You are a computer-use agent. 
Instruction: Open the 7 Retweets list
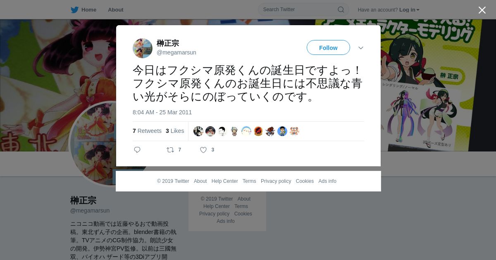[x=147, y=131]
